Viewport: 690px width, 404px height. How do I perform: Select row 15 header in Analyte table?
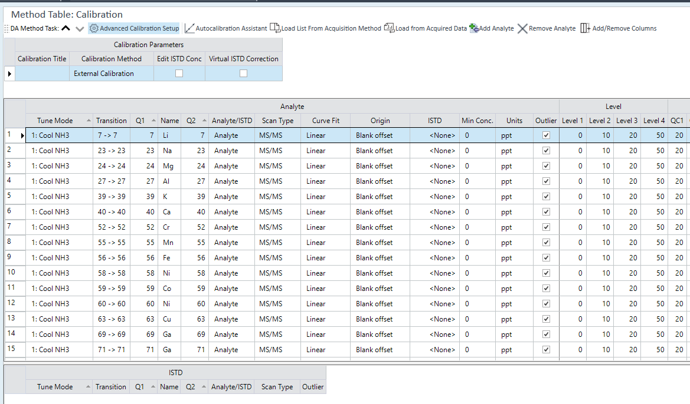15,350
